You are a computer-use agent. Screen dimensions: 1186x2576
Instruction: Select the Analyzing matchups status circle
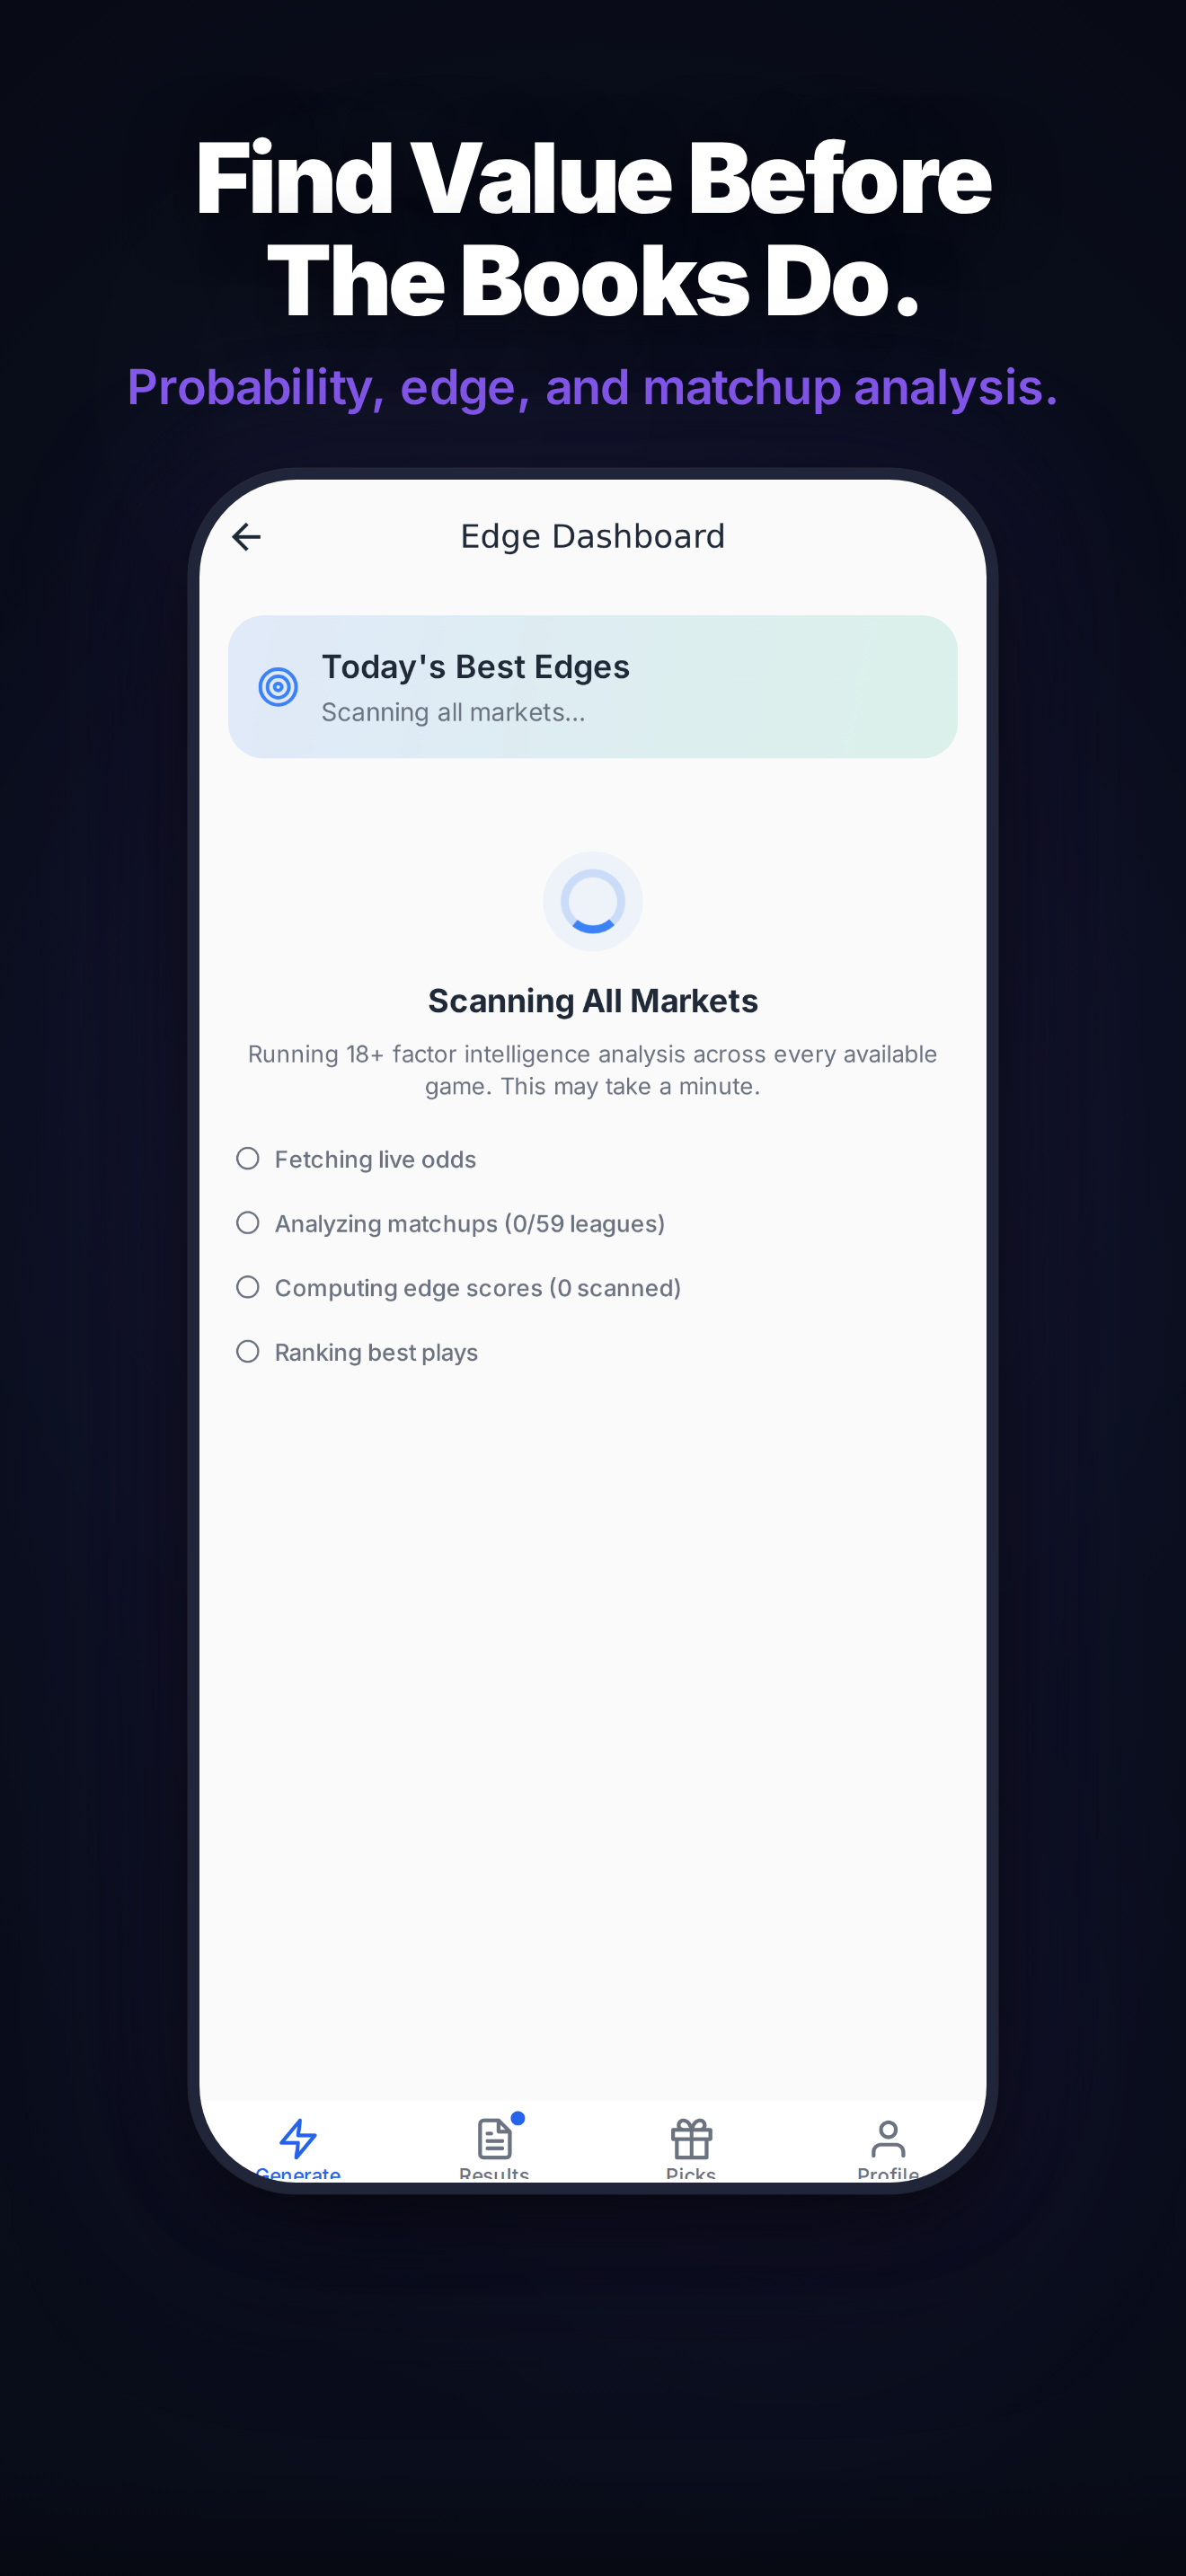point(248,1223)
